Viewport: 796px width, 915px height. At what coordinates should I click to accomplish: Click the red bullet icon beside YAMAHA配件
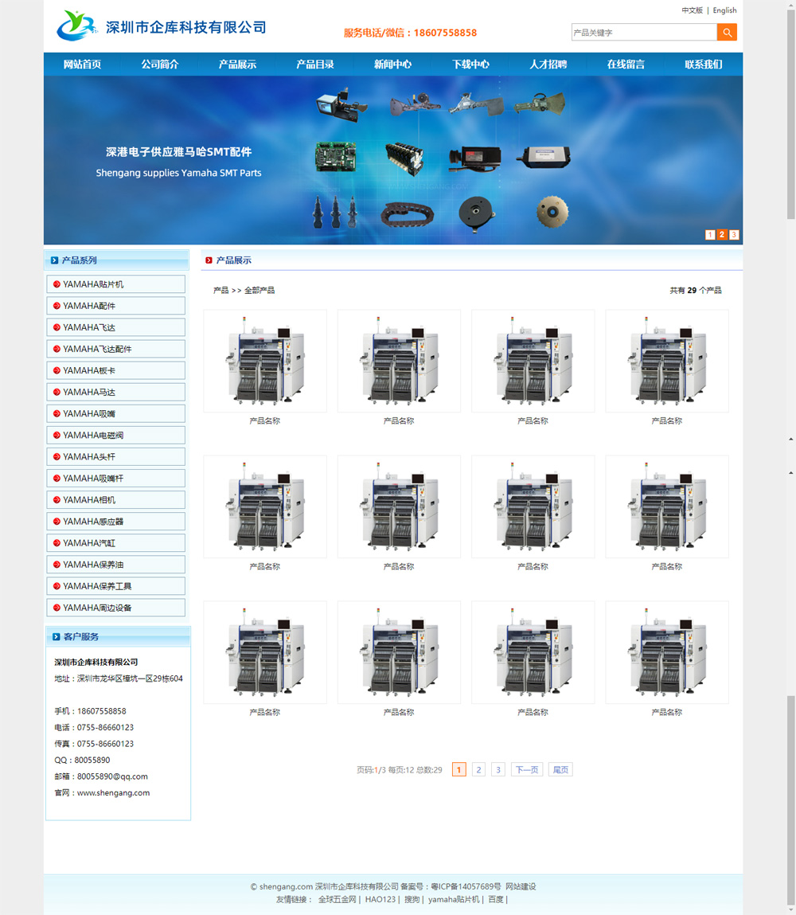point(57,306)
